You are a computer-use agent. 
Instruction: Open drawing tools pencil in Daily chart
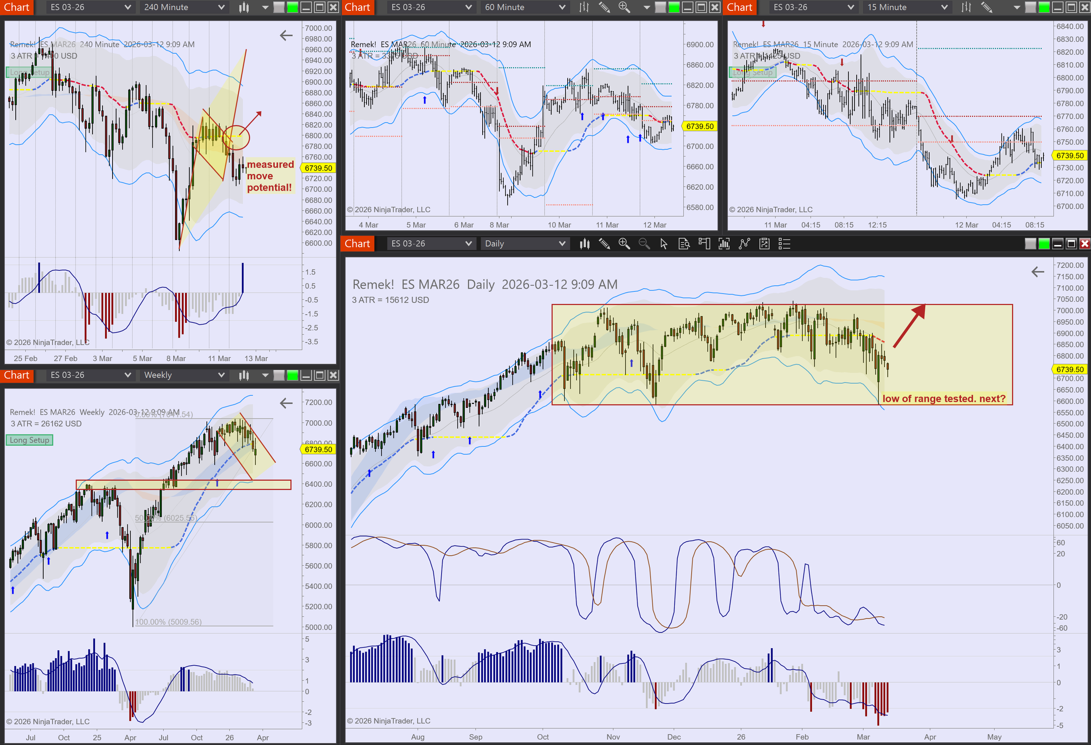[604, 243]
